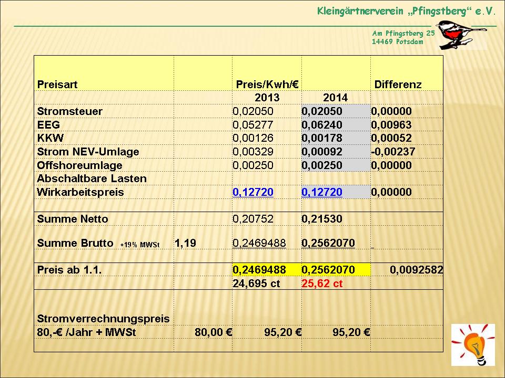The height and width of the screenshot is (378, 505).
Task: Select the Strom NEV-Umlage row label
Action: [88, 152]
